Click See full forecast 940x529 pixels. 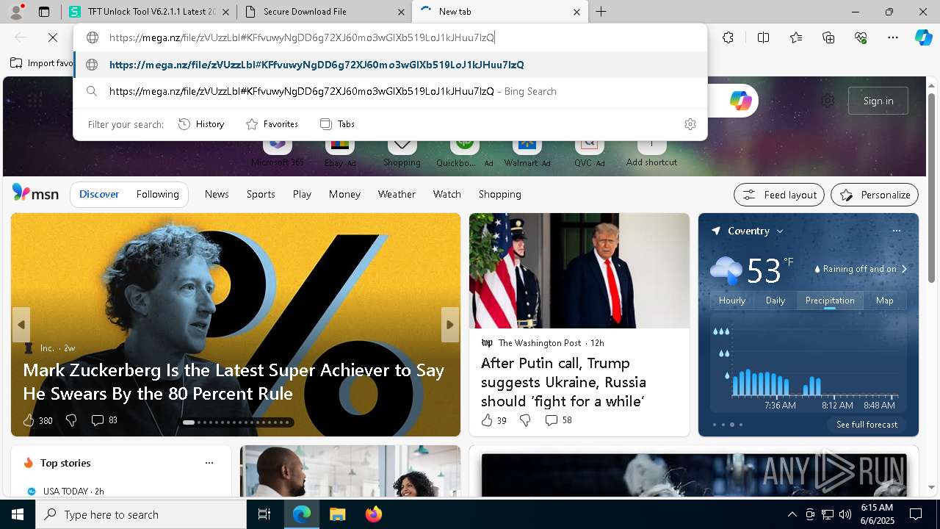pyautogui.click(x=867, y=425)
